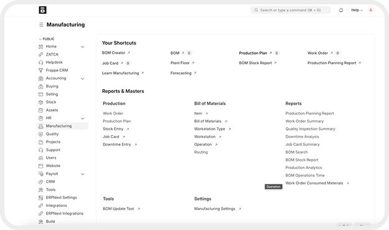389x230 pixels.
Task: Click the Manufacturing sidebar icon
Action: [x=40, y=126]
